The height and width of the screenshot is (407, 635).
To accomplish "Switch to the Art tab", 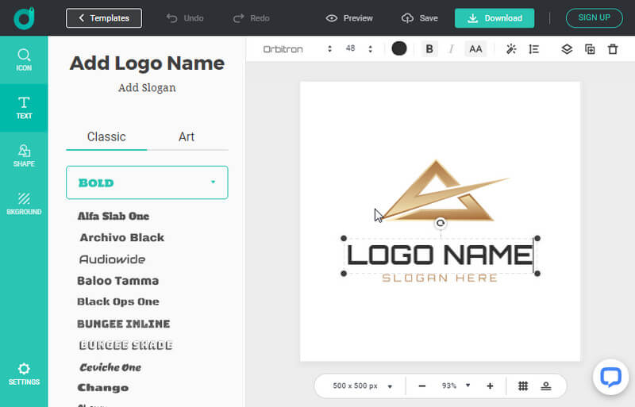I will click(x=187, y=136).
